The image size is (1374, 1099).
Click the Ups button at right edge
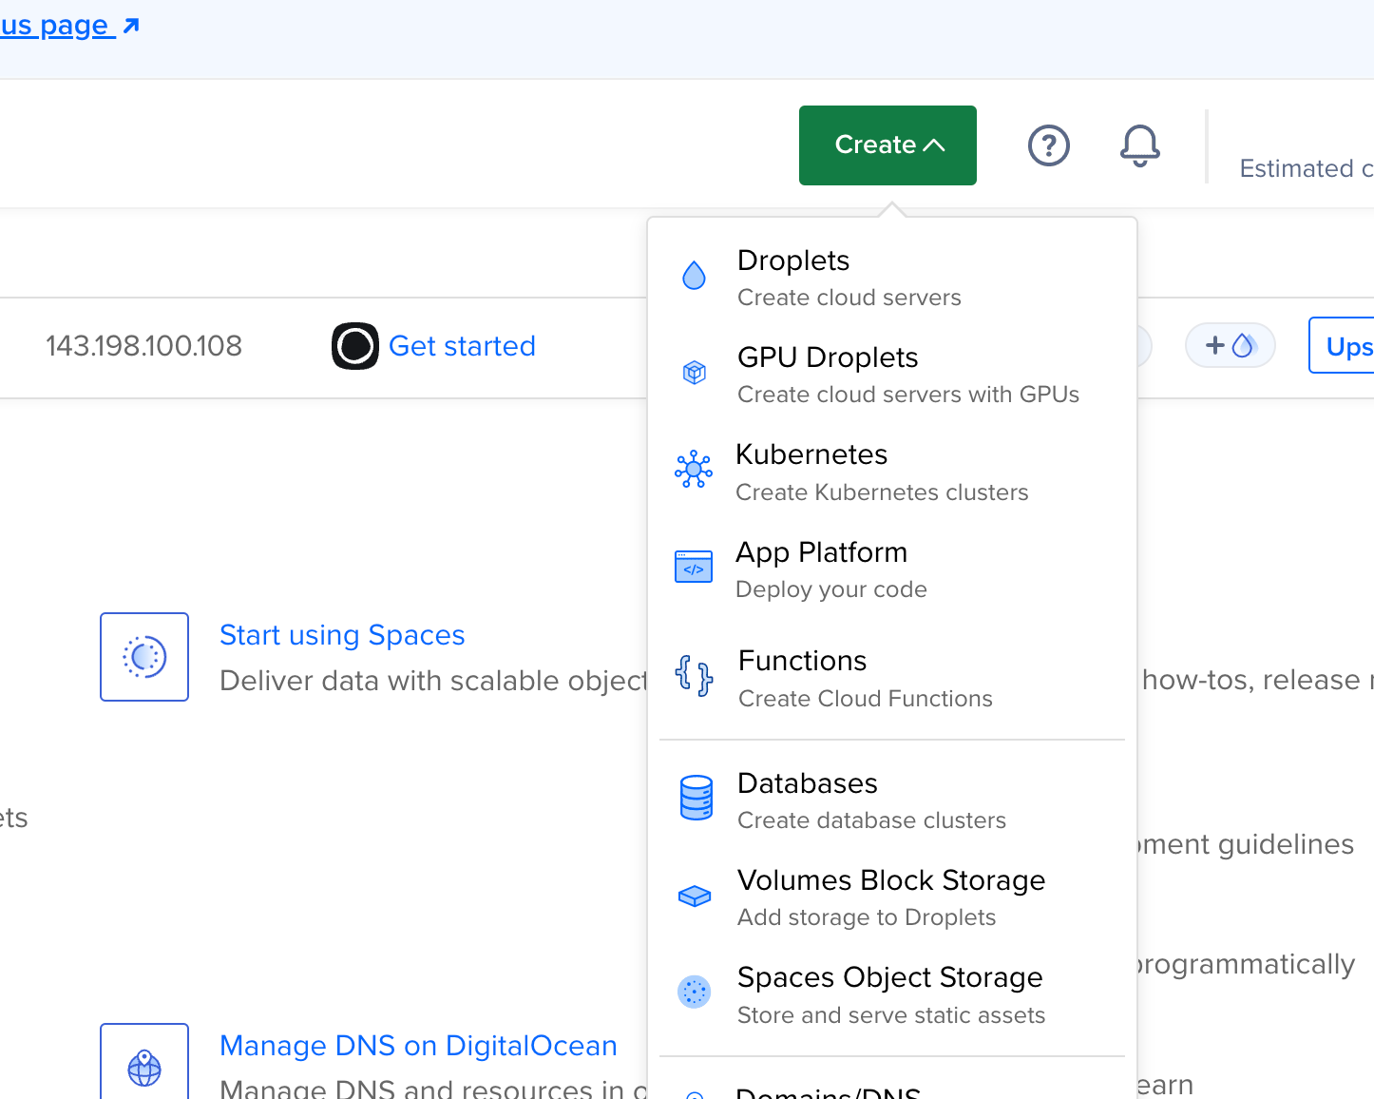(1342, 345)
